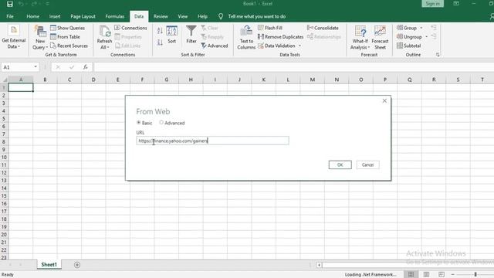The height and width of the screenshot is (278, 494).
Task: Open Recent Sources
Action: pyautogui.click(x=69, y=46)
